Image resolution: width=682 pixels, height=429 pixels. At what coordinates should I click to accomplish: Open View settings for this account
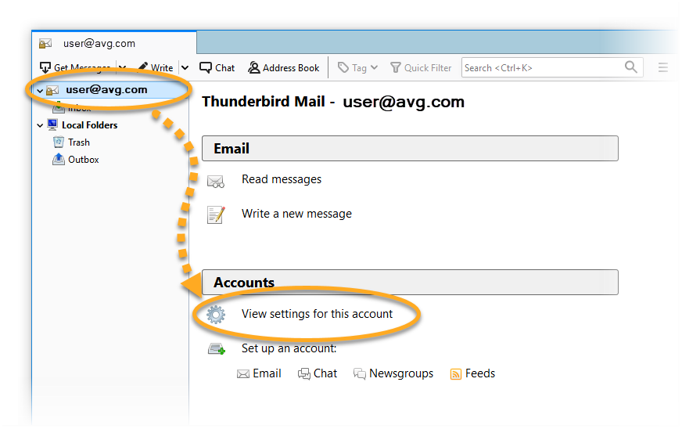[x=317, y=314]
